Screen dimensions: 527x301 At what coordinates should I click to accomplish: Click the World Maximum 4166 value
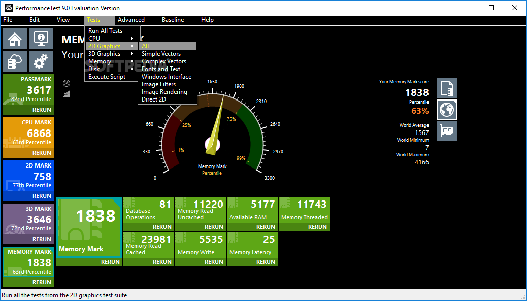coord(422,162)
